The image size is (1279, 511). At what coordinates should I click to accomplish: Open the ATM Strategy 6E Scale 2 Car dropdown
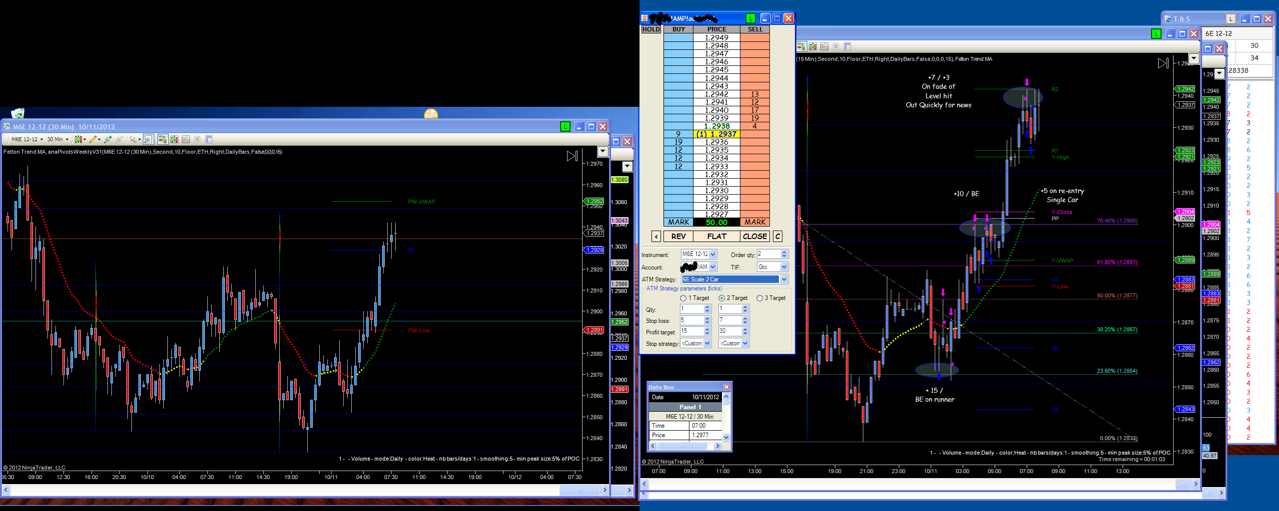(784, 279)
